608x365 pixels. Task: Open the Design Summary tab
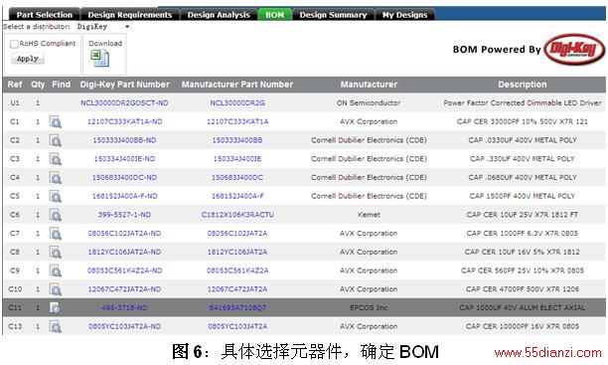pos(333,15)
